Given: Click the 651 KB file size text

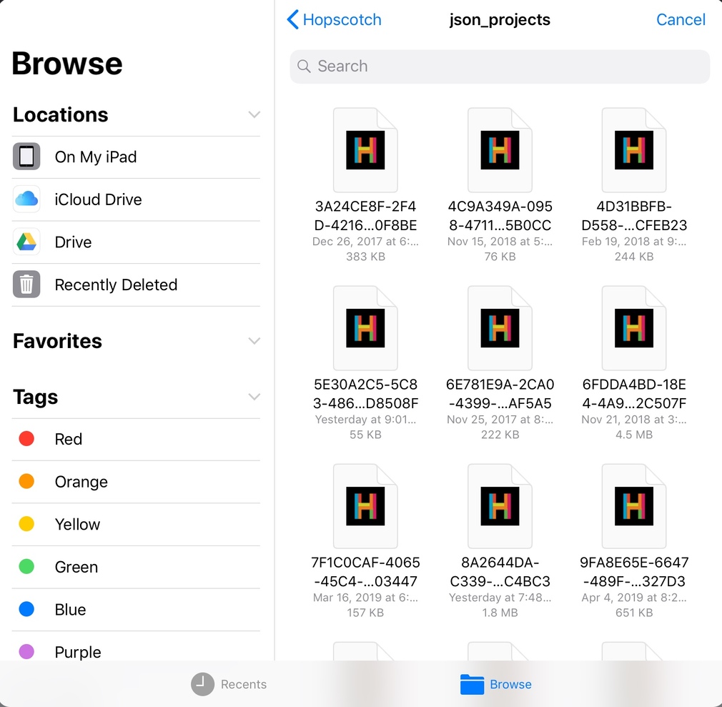Looking at the screenshot, I should [x=634, y=613].
